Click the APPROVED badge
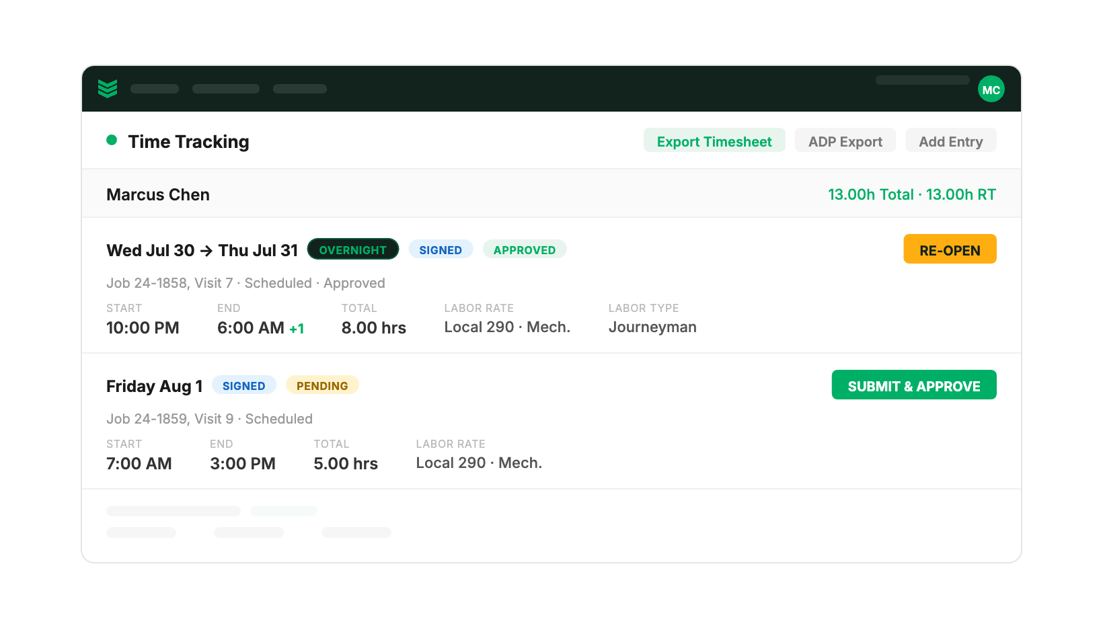 [525, 249]
